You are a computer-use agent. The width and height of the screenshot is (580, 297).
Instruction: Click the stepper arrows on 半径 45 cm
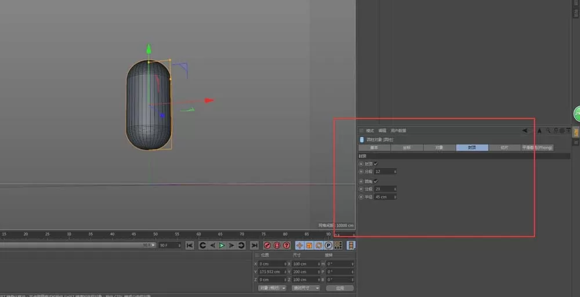tap(395, 197)
